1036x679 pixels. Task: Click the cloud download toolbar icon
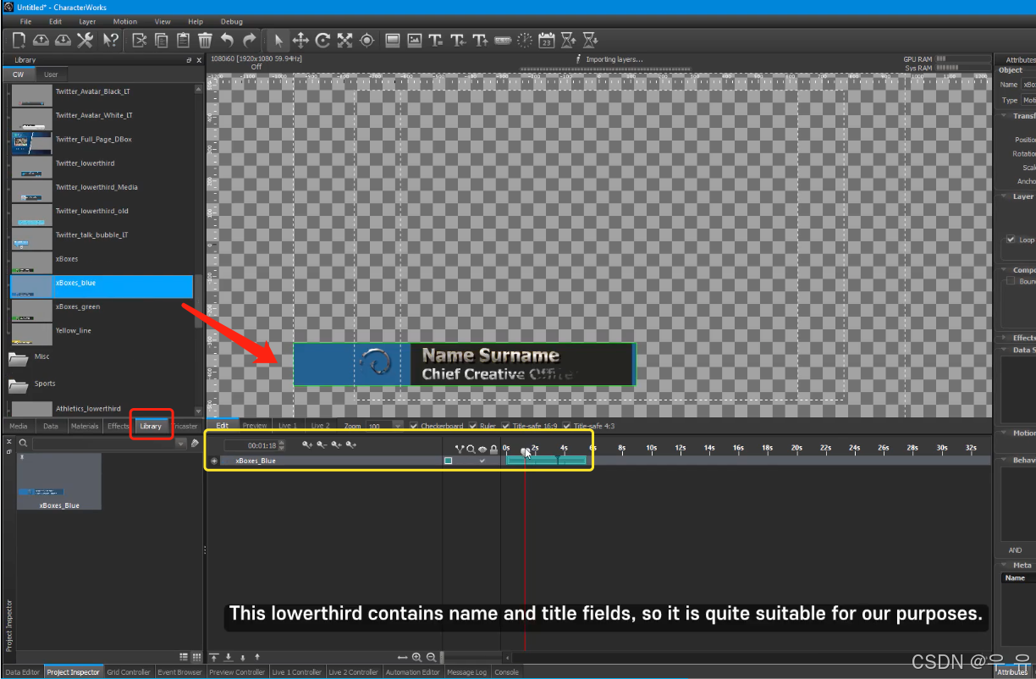point(63,40)
